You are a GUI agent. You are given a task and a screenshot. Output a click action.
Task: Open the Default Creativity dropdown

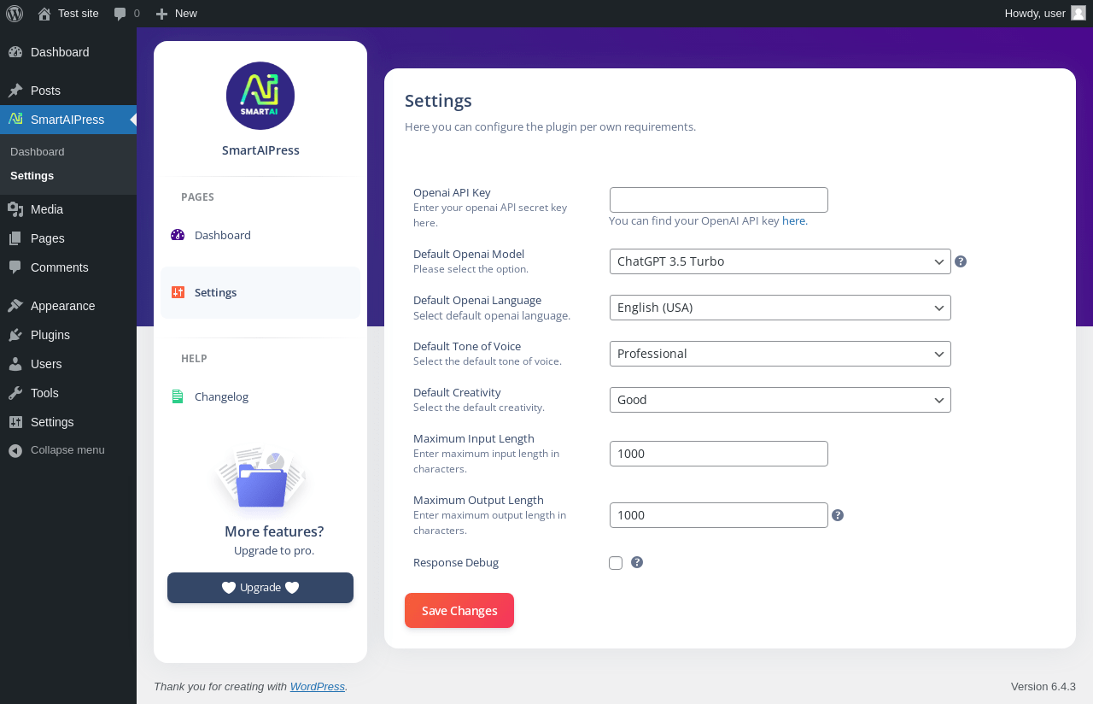(780, 400)
